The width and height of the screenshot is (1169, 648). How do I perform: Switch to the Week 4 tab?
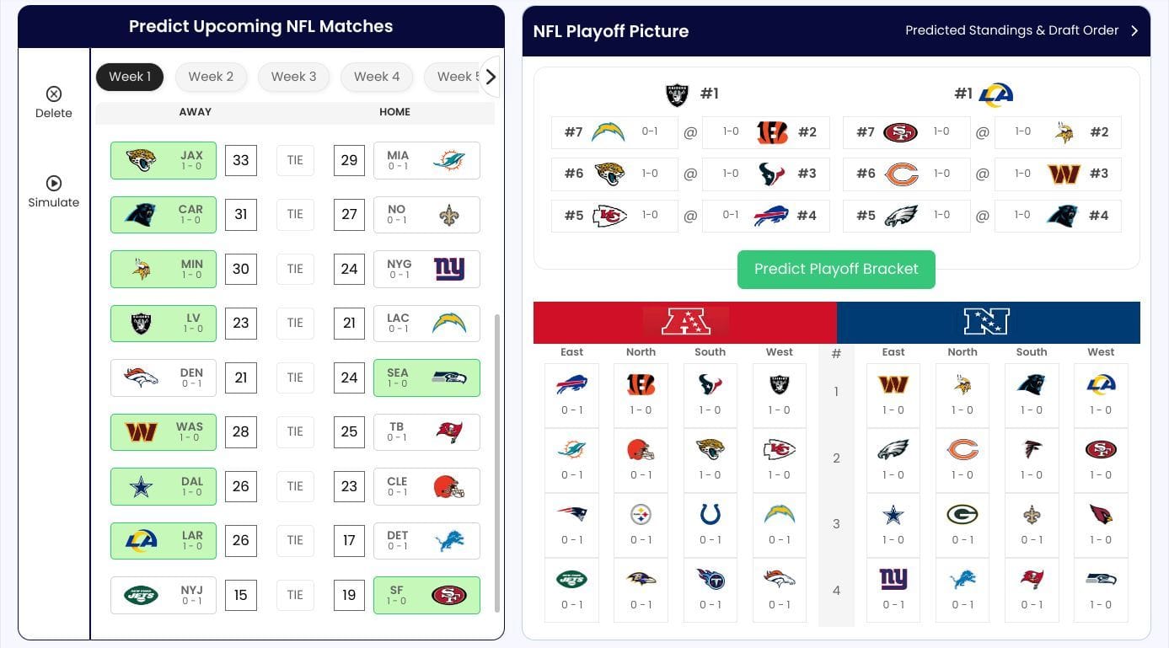(377, 77)
